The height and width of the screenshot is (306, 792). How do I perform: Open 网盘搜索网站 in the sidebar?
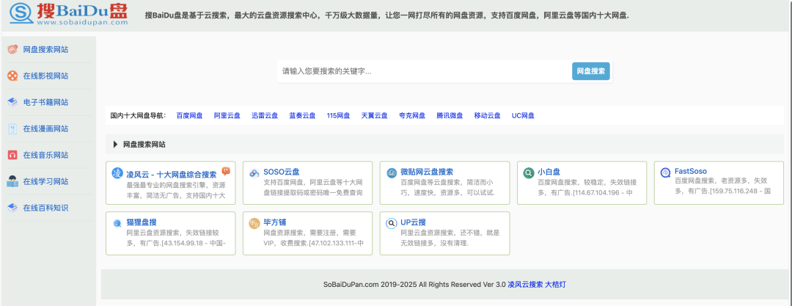[45, 50]
